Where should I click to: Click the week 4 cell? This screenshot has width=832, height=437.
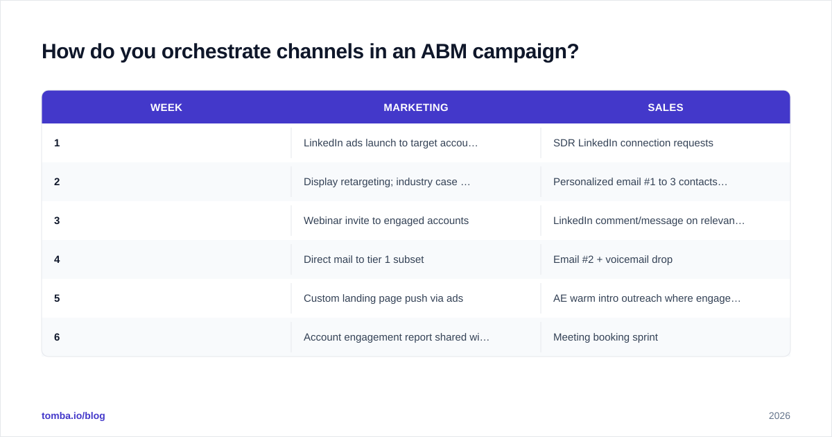coord(166,259)
